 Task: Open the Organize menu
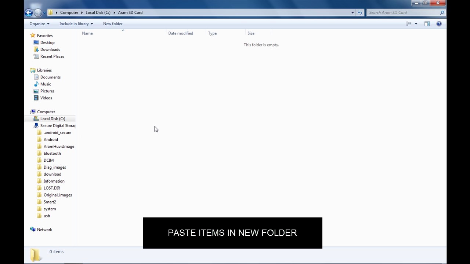tap(39, 24)
